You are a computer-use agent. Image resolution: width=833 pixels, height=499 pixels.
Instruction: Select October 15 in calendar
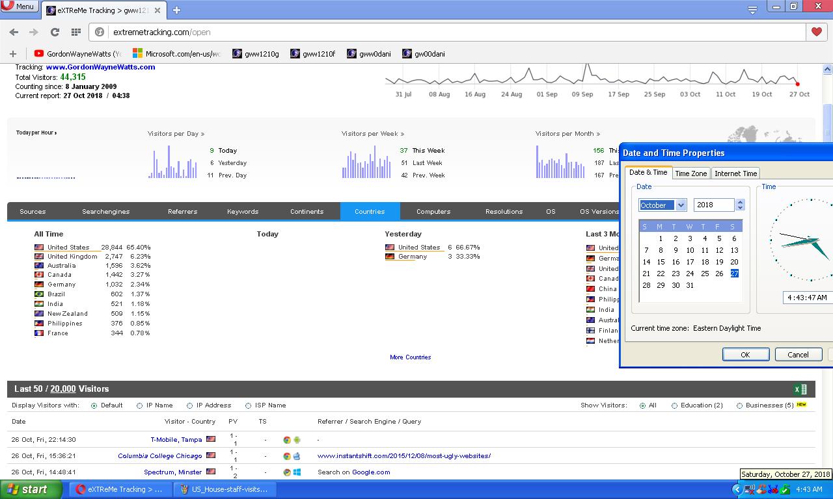661,262
